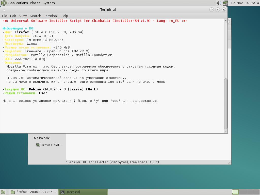
Task: Open the Places menu in top panel
Action: pos(35,3)
